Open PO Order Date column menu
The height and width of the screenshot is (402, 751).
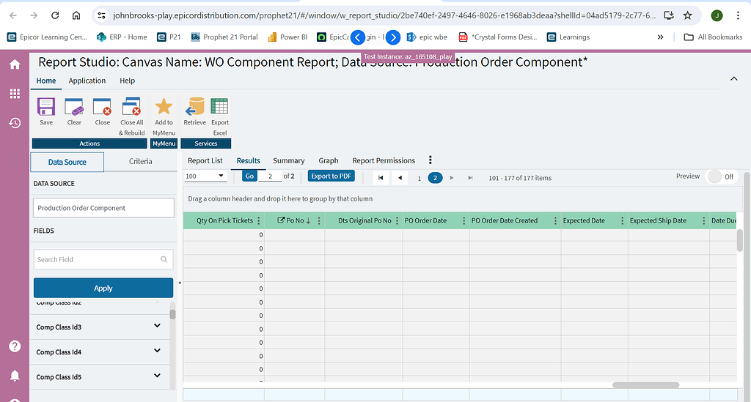464,220
